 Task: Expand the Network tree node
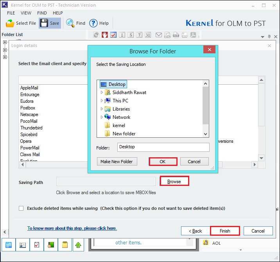point(102,117)
